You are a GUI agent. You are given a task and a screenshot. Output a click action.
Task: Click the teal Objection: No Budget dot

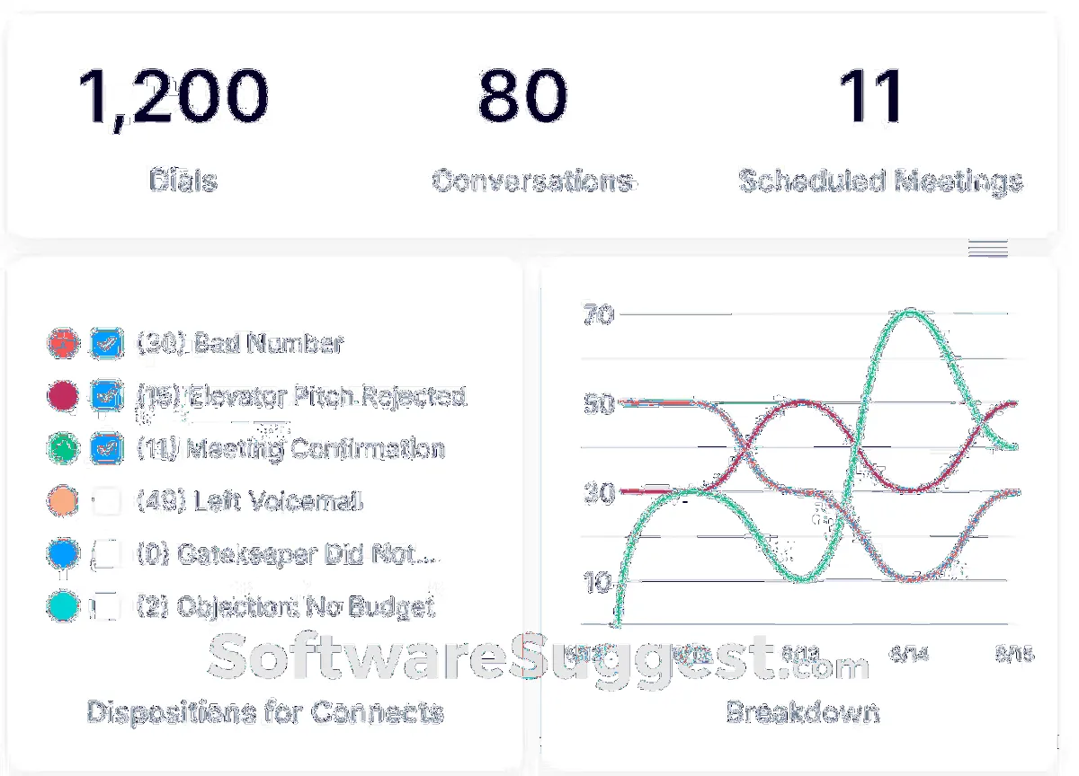coord(62,606)
